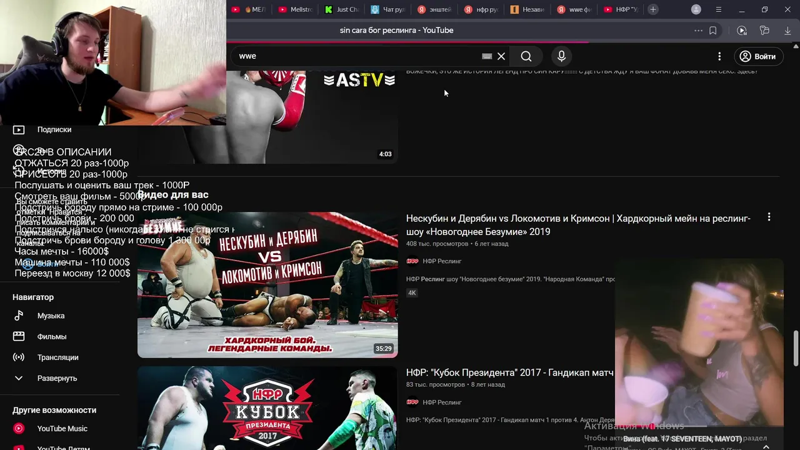Viewport: 800px width, 450px height.
Task: Open video title 'Нескубин и Дерябин vs Локомотив и Кримсон'
Action: [578, 225]
